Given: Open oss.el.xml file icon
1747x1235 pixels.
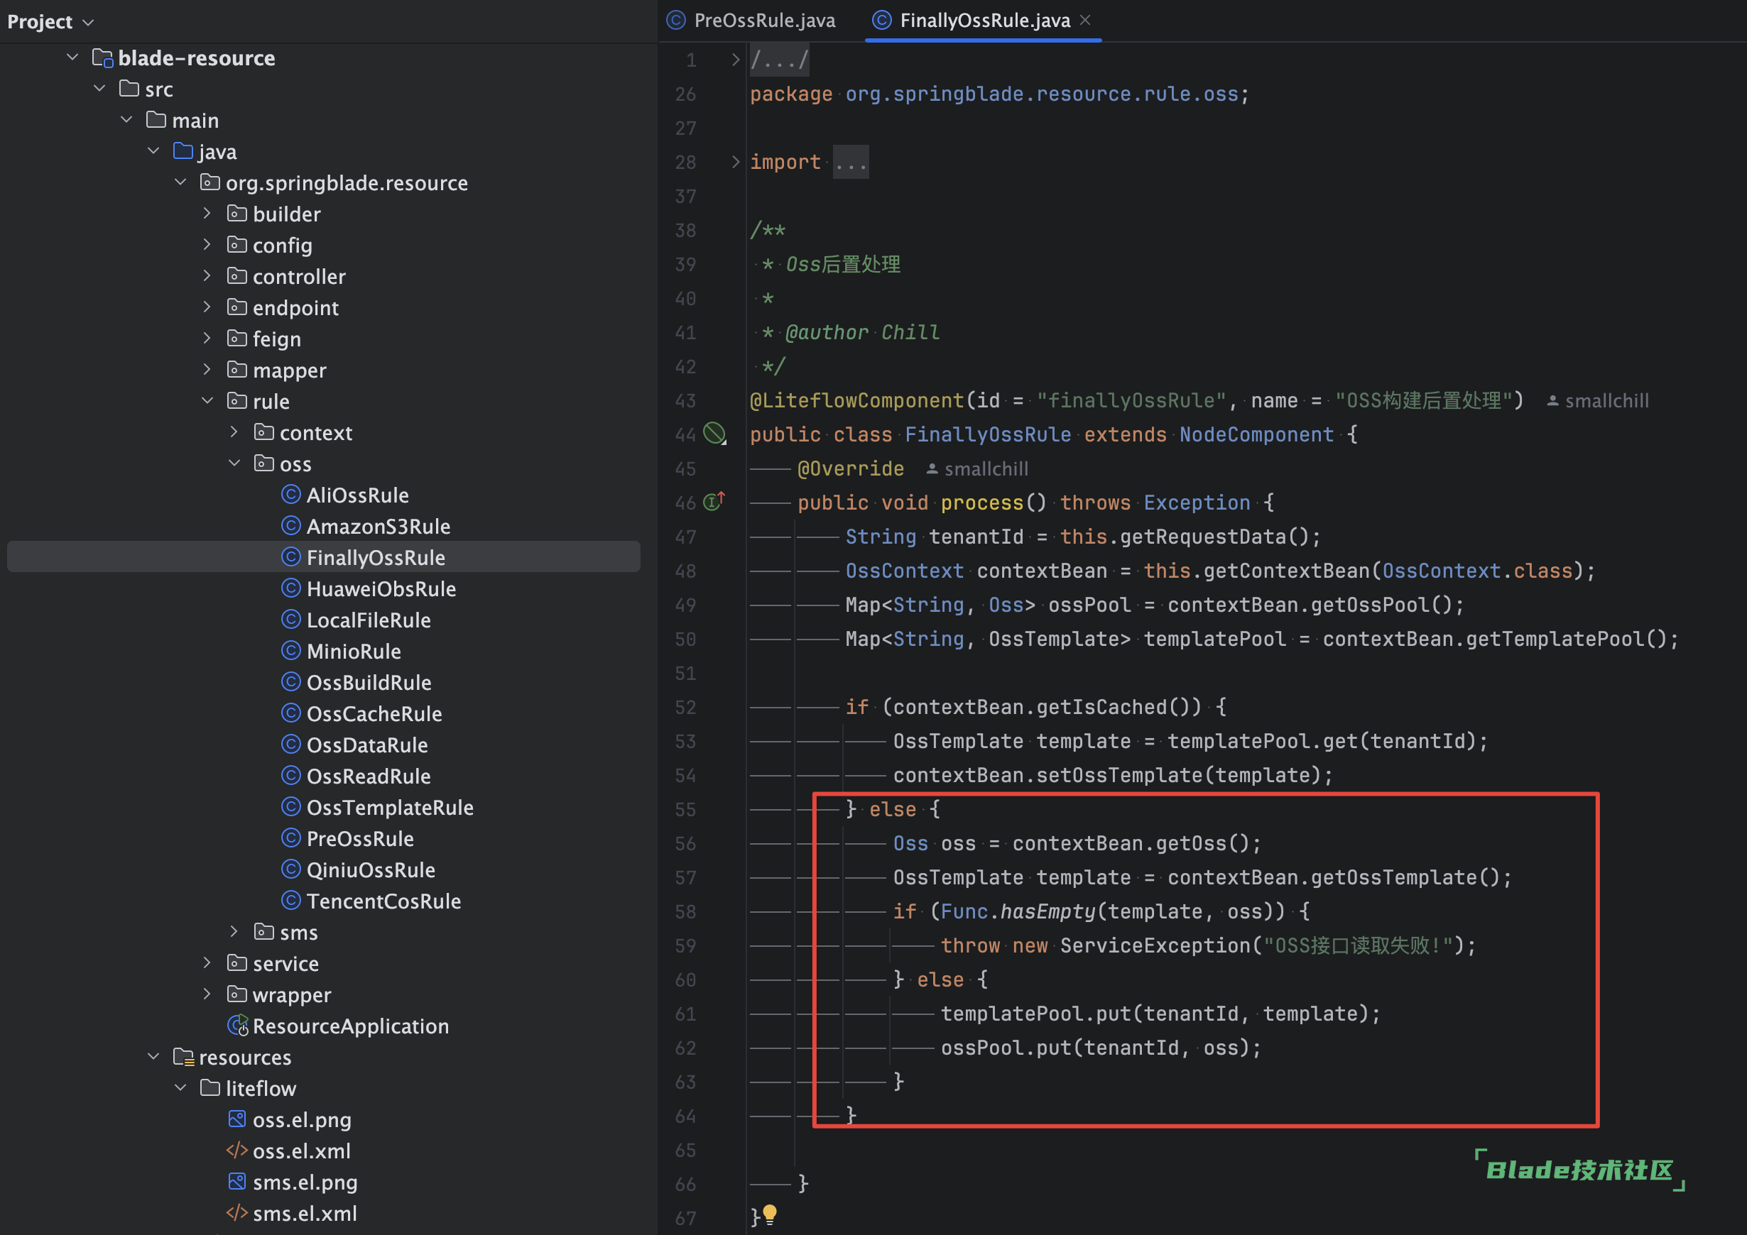Looking at the screenshot, I should pyautogui.click(x=237, y=1150).
